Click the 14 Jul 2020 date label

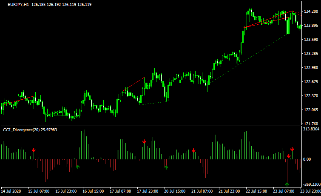coord(11,191)
